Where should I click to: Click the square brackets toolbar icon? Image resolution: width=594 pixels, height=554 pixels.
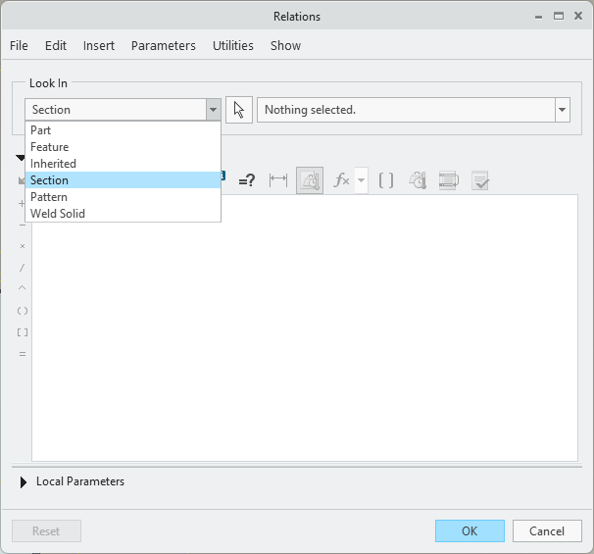coord(386,180)
